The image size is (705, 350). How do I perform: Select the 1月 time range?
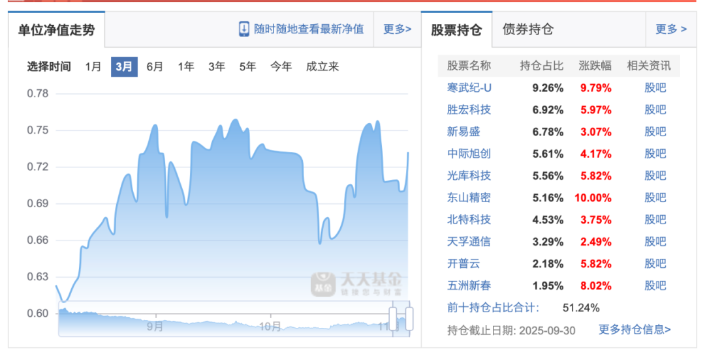click(x=93, y=67)
